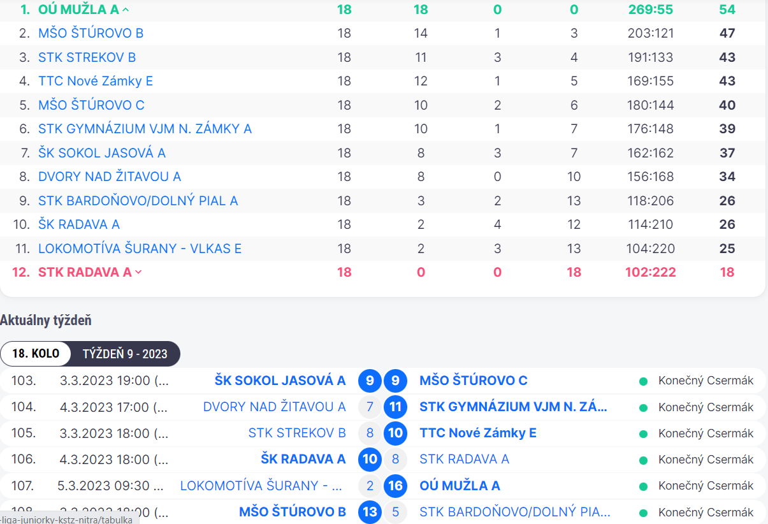Open STK STREKOV B in match 105
Screen dimensions: 768x524
point(297,433)
